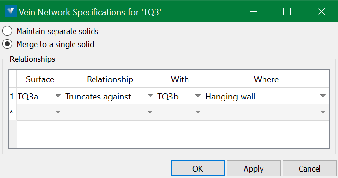Click the Relationship column header
This screenshot has height=178, width=338.
[110, 79]
